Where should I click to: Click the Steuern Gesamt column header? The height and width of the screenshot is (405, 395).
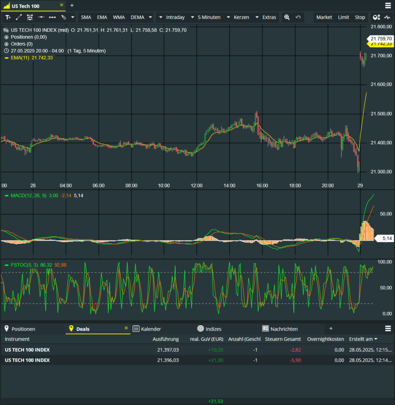(283, 339)
